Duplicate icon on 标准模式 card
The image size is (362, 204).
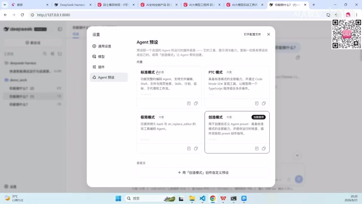tap(196, 103)
